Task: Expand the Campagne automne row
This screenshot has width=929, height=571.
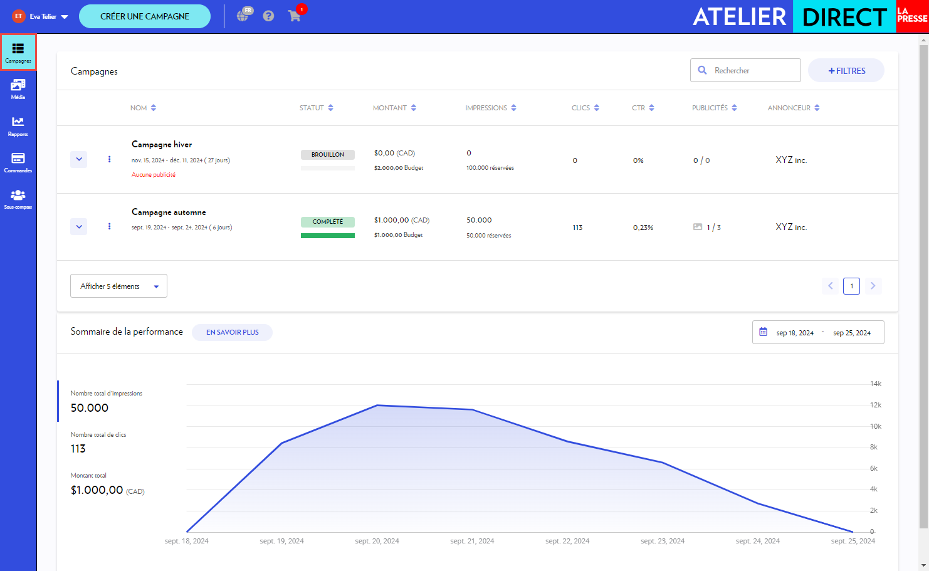Action: pyautogui.click(x=79, y=226)
